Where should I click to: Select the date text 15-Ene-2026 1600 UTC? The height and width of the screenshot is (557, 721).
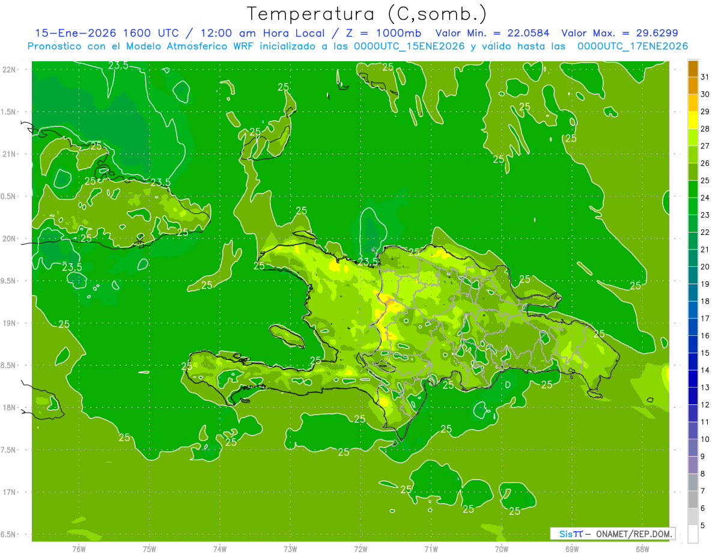pyautogui.click(x=106, y=33)
